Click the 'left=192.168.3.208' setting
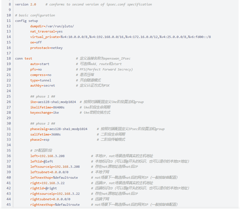Screen dimensions: 240x209 (x=47, y=156)
